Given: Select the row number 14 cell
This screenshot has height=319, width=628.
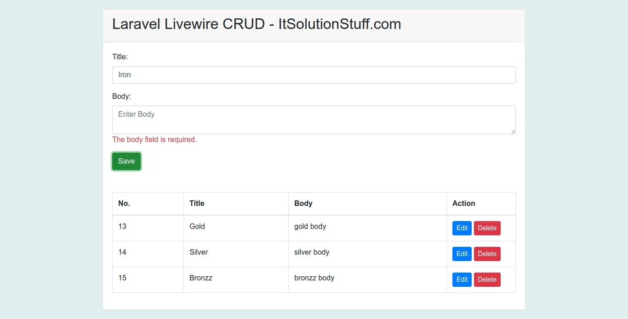Looking at the screenshot, I should tap(122, 252).
